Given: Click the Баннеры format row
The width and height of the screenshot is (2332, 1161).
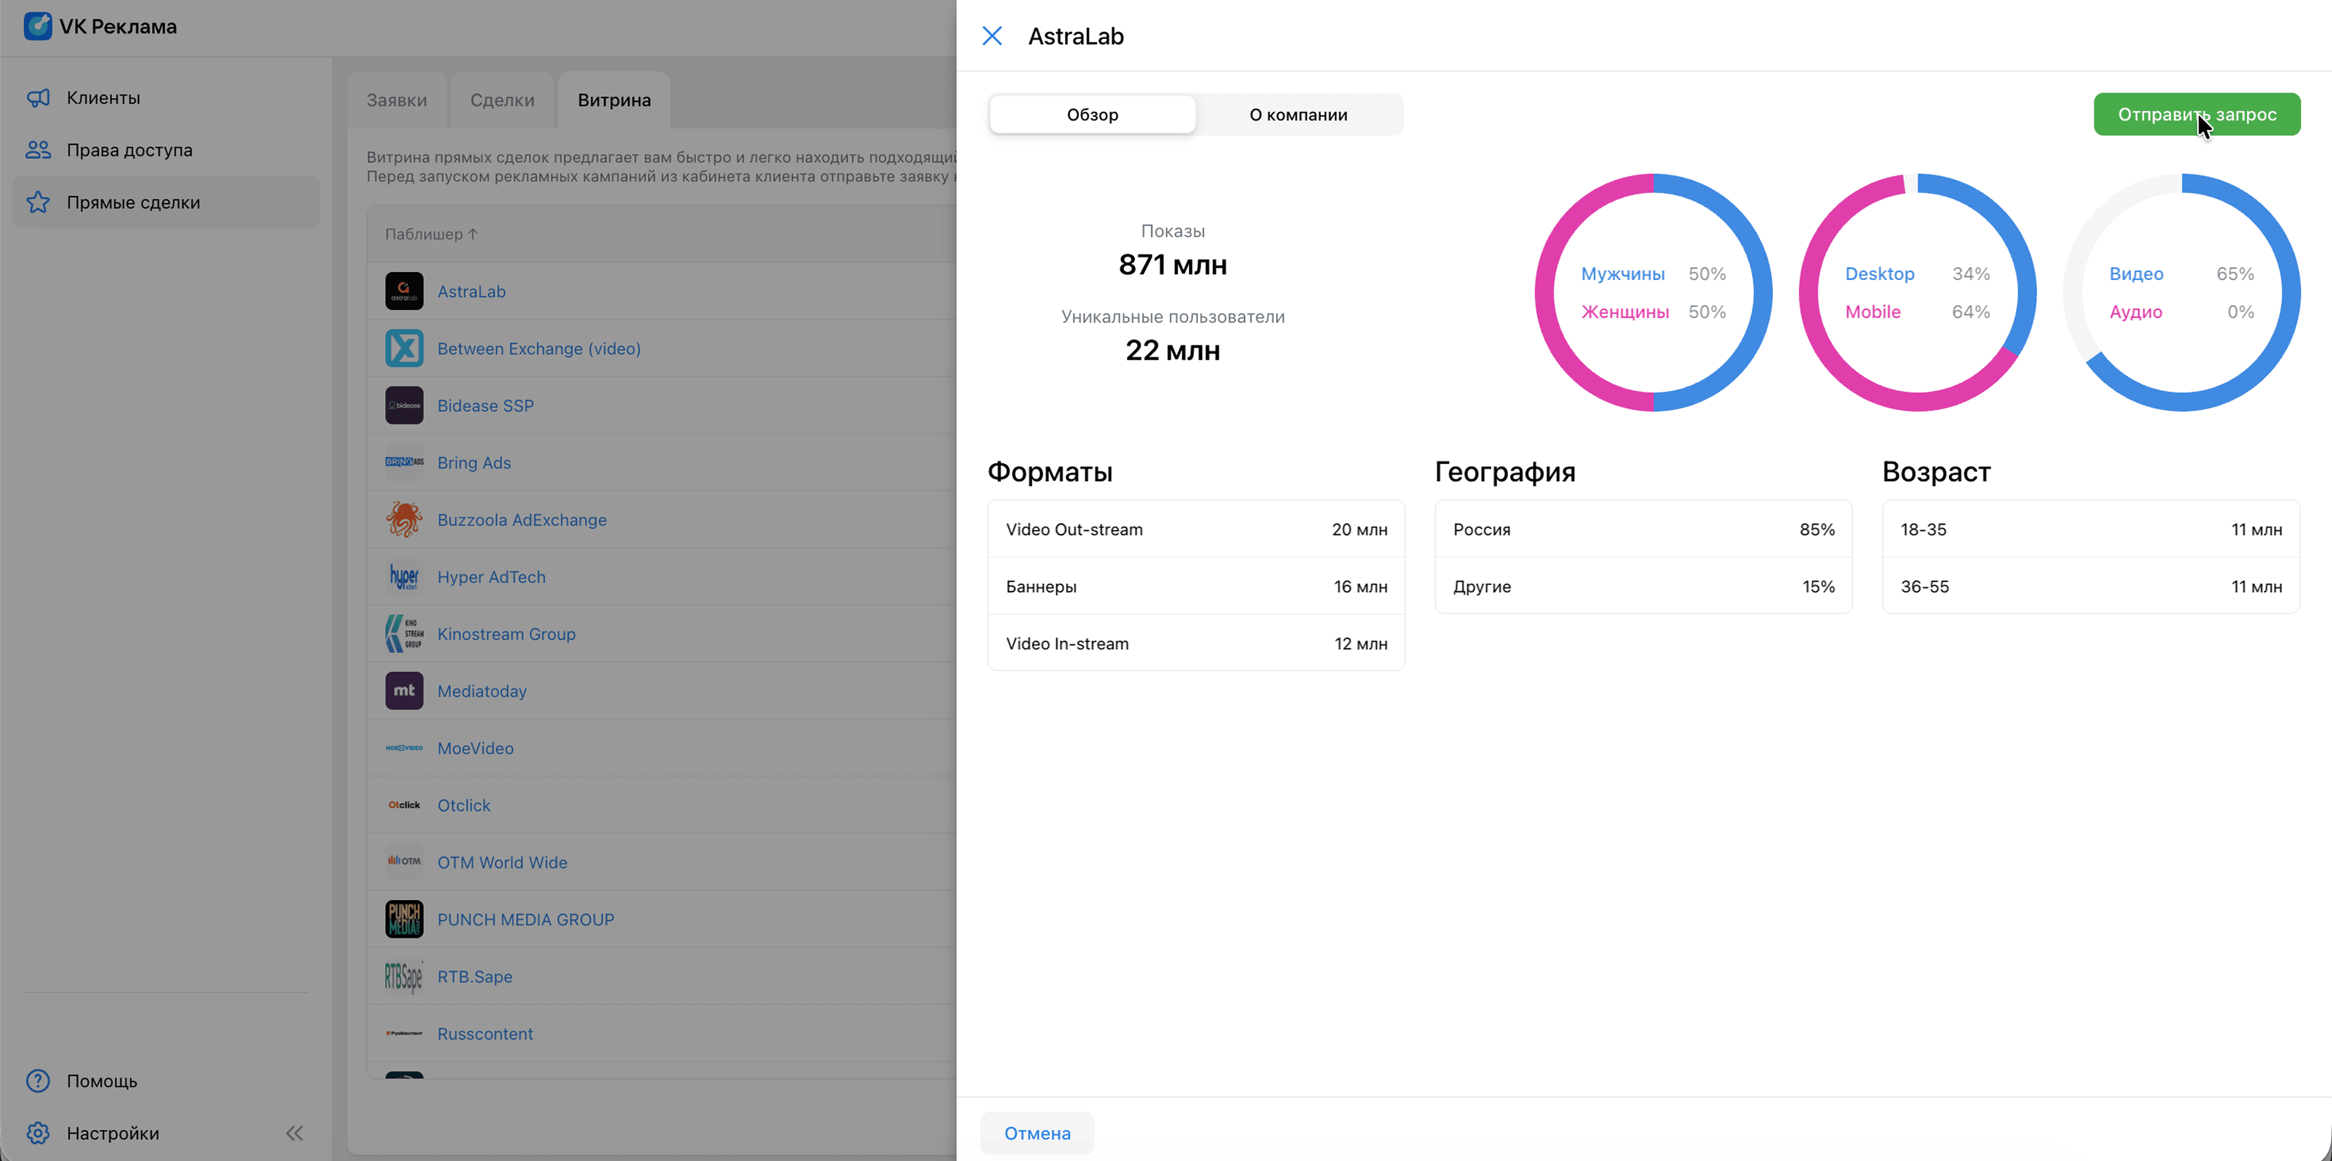Looking at the screenshot, I should tap(1196, 586).
